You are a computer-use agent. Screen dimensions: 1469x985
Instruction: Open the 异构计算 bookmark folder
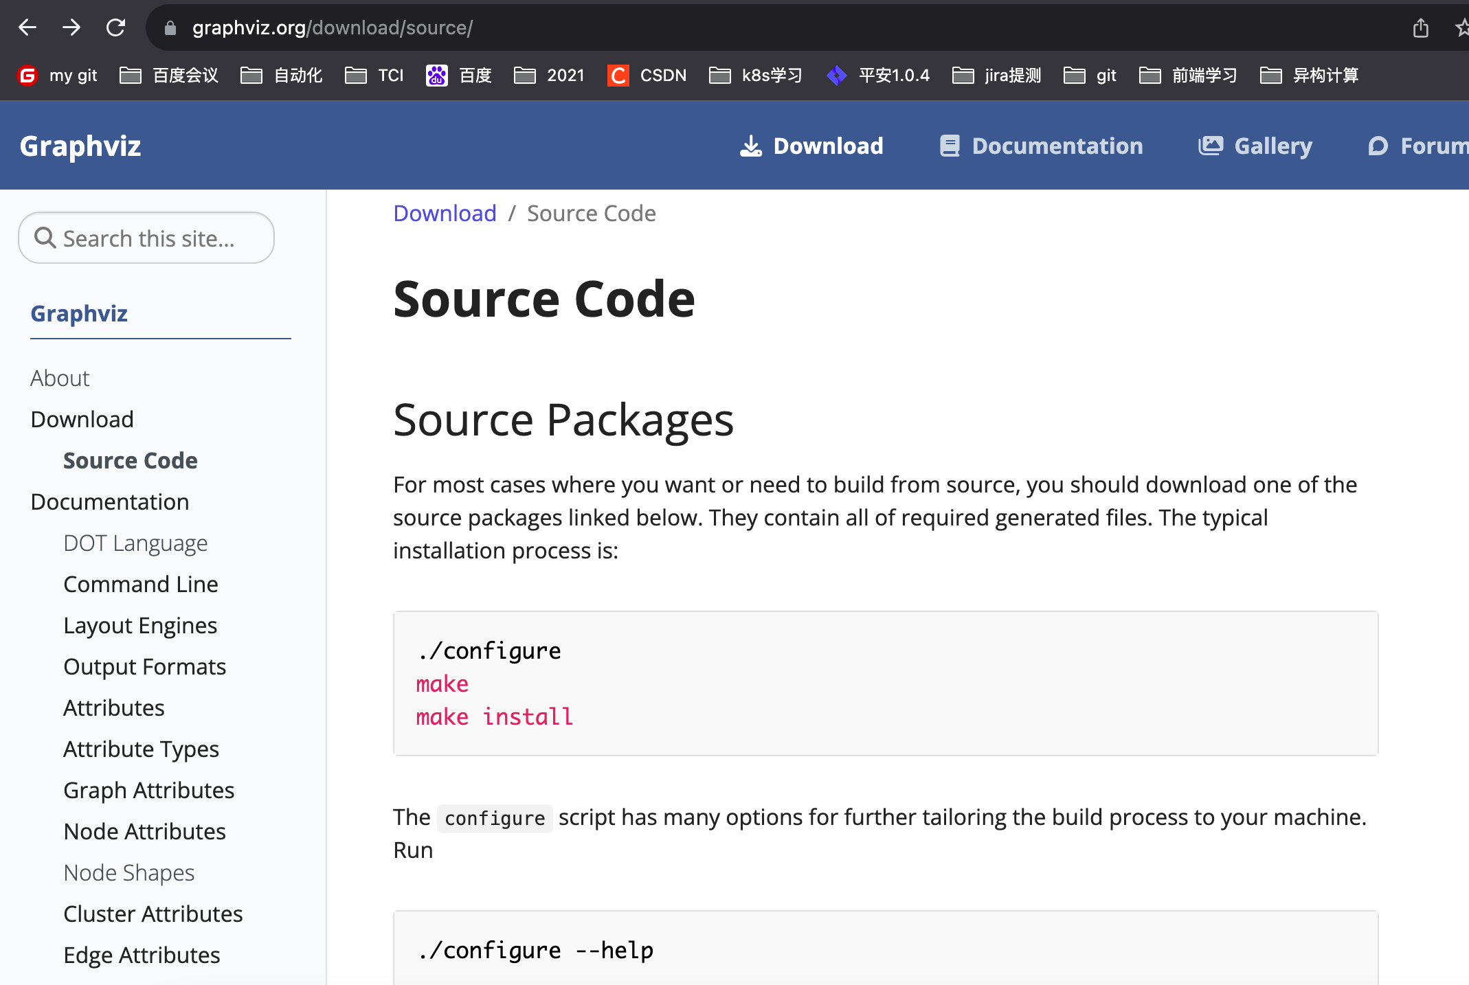tap(1310, 76)
